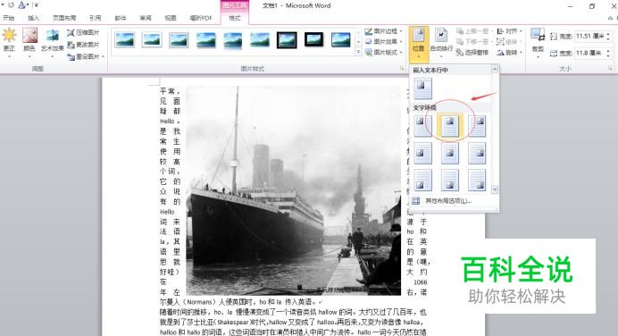Open 旋转 (Rotate) dropdown

click(509, 52)
